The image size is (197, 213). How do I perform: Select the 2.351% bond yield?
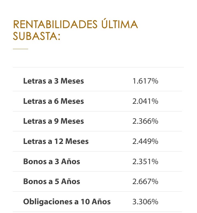coord(145,161)
